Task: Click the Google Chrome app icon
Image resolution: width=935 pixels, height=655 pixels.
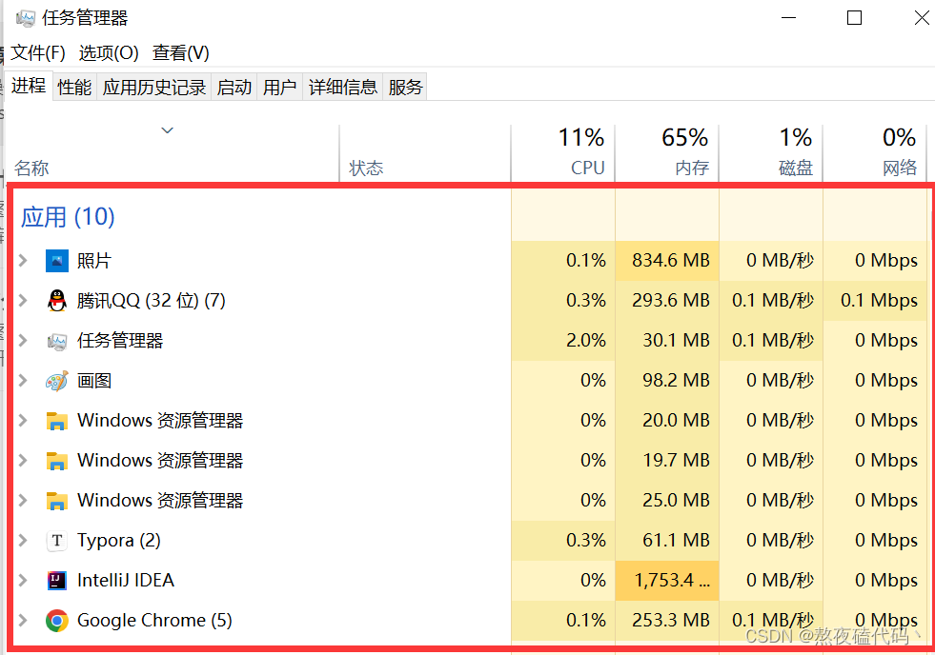Action: tap(56, 621)
